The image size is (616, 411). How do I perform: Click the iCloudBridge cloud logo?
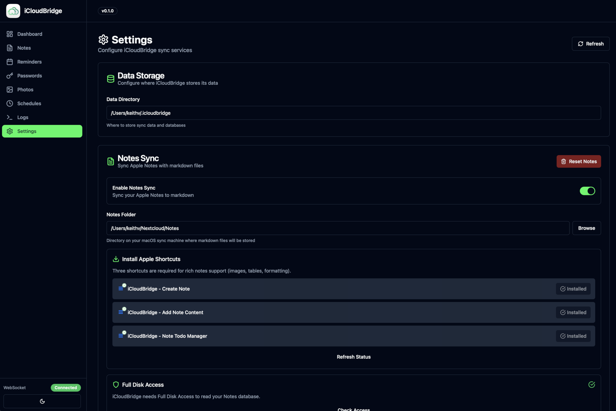pyautogui.click(x=13, y=11)
